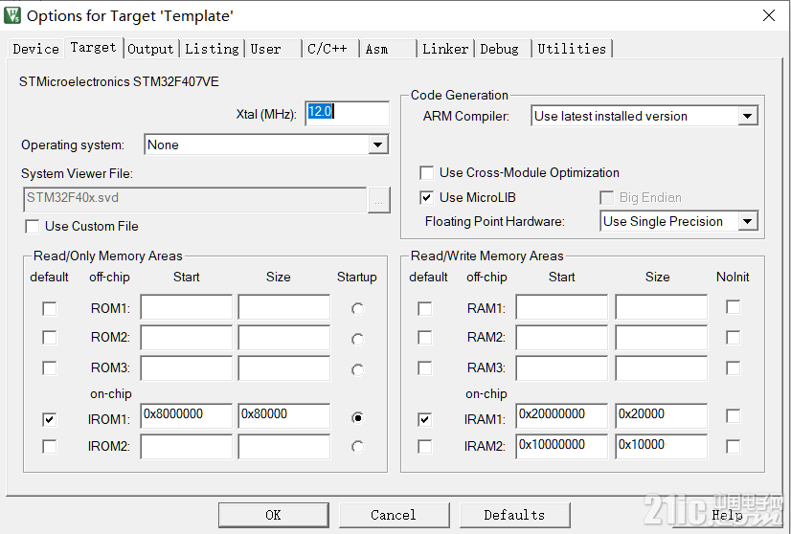Screen dimensions: 791x534
Task: Click the OK button
Action: point(274,515)
